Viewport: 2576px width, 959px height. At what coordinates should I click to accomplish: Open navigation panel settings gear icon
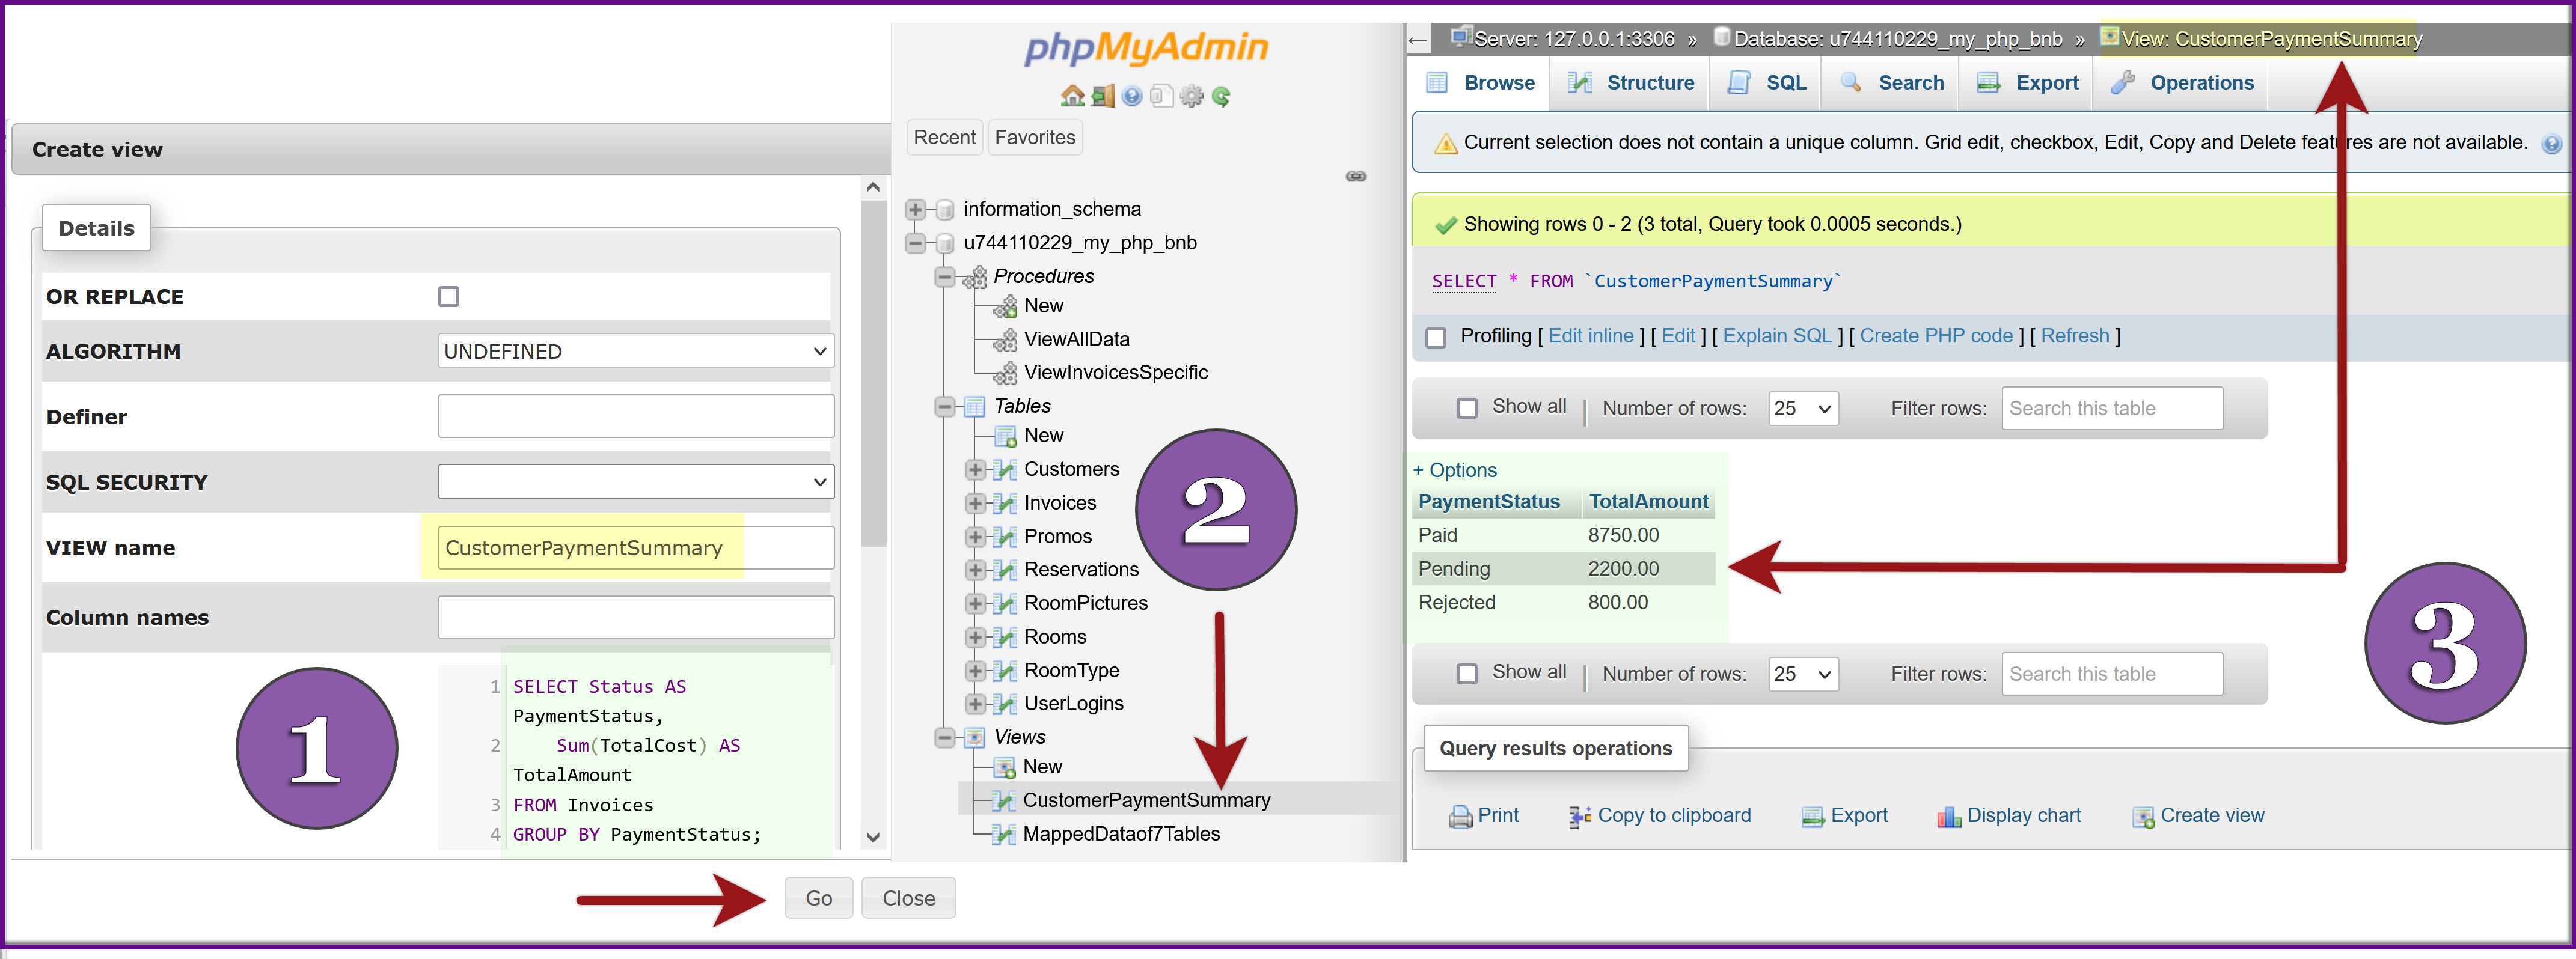[1191, 96]
